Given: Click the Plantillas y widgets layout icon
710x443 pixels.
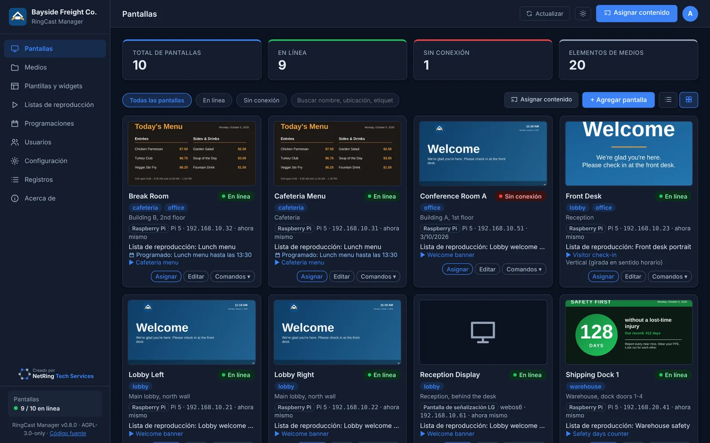Looking at the screenshot, I should pyautogui.click(x=15, y=86).
